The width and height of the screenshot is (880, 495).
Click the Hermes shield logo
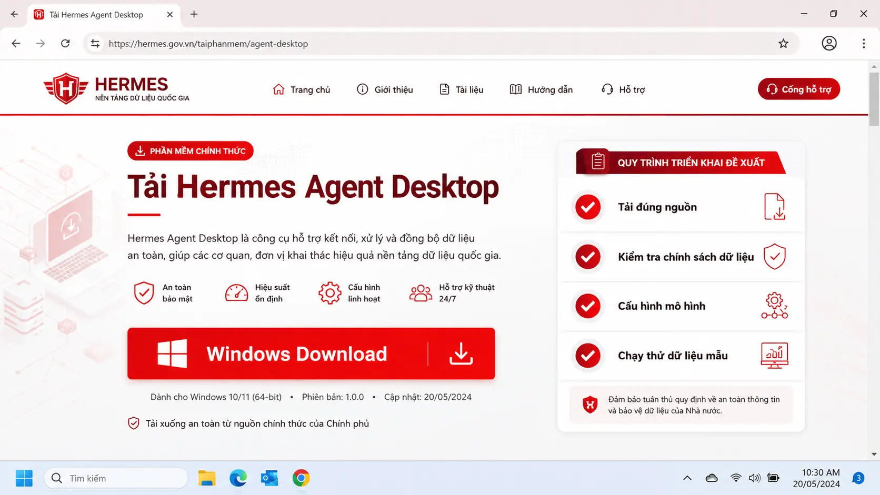pyautogui.click(x=66, y=88)
